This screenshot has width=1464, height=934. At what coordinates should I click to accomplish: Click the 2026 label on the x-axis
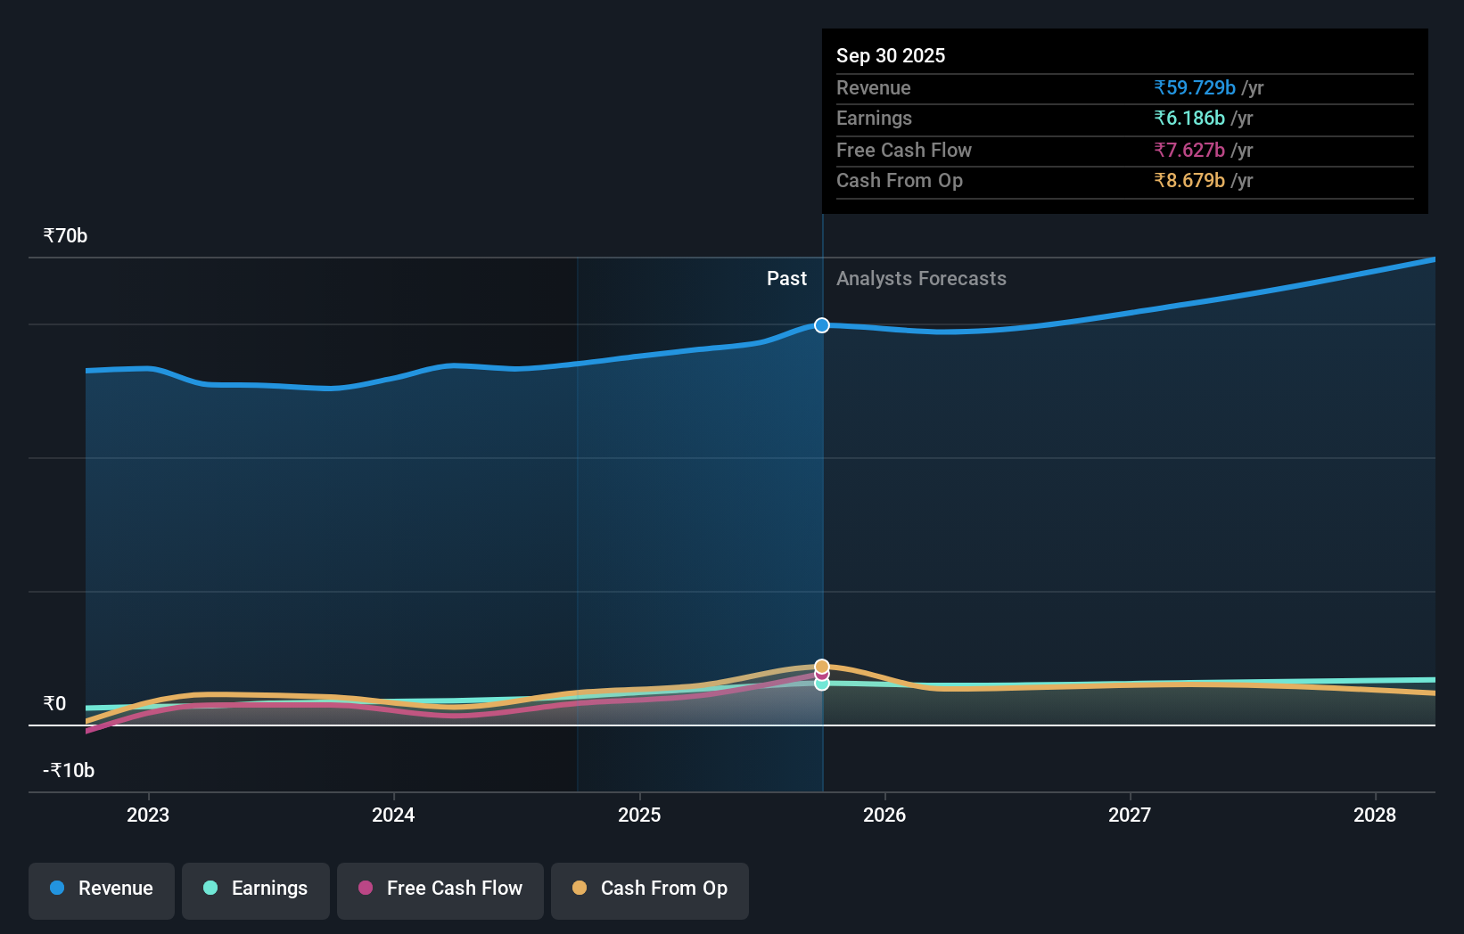[884, 815]
